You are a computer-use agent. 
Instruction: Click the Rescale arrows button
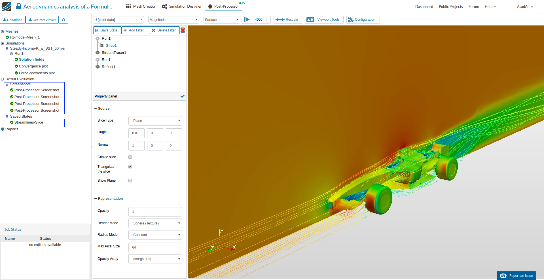click(287, 20)
